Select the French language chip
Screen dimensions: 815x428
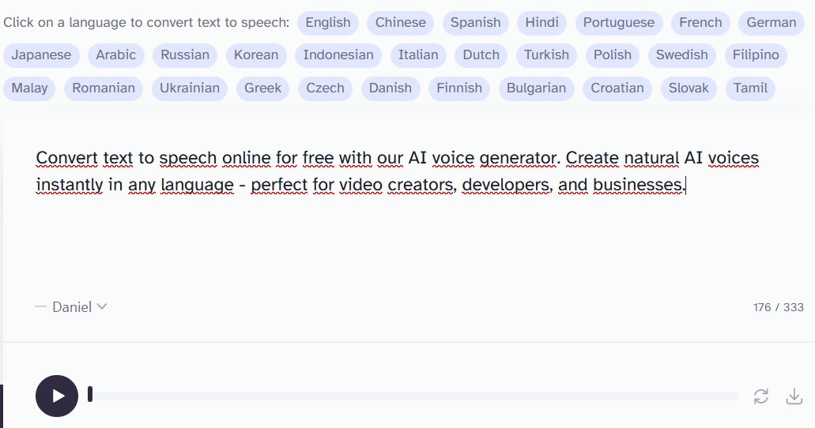click(700, 23)
